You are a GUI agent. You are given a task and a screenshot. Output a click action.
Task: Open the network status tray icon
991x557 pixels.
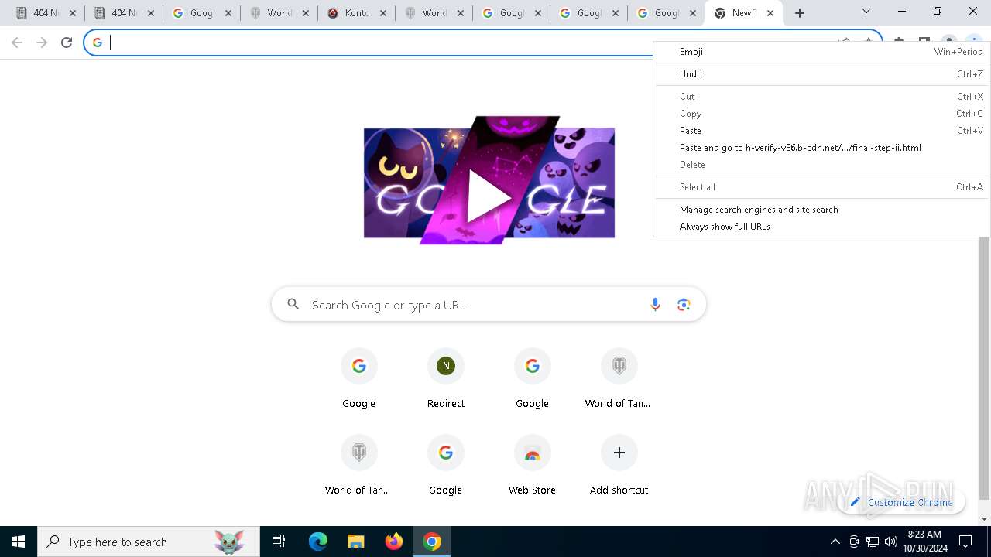coord(873,542)
